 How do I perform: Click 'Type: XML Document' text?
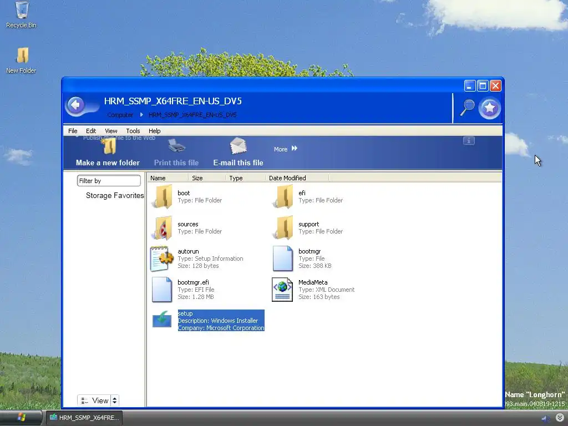(x=326, y=290)
